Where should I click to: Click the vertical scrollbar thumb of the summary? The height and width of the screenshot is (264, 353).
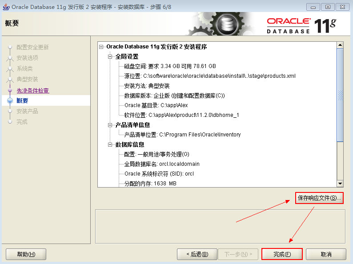[340, 95]
